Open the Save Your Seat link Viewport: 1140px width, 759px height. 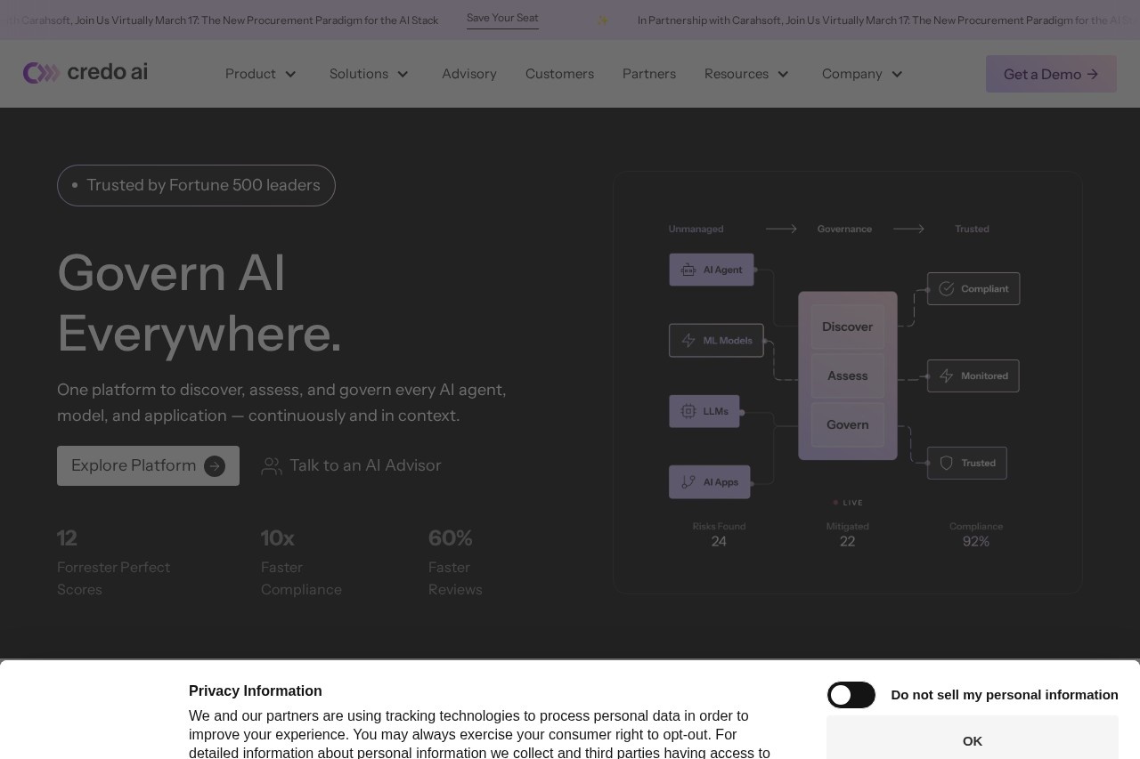tap(502, 17)
